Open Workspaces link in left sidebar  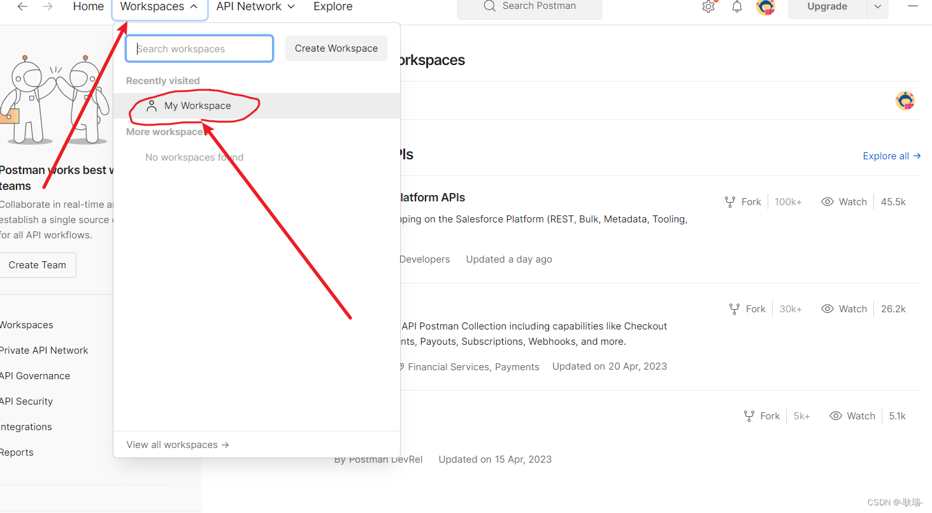27,325
